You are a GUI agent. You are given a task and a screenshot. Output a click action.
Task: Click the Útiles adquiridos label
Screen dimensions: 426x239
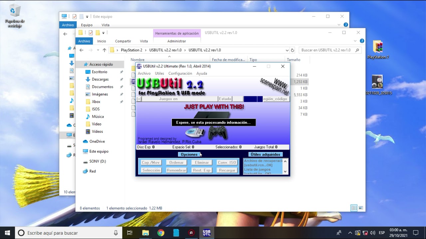coord(266,154)
